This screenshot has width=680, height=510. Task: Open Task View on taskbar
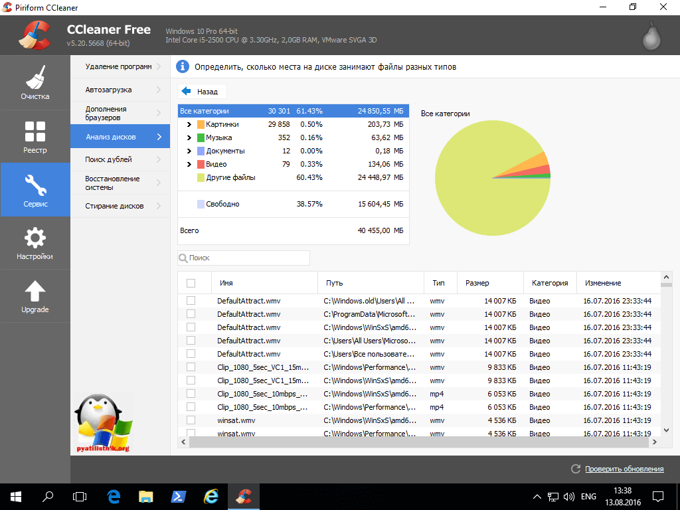click(x=80, y=497)
